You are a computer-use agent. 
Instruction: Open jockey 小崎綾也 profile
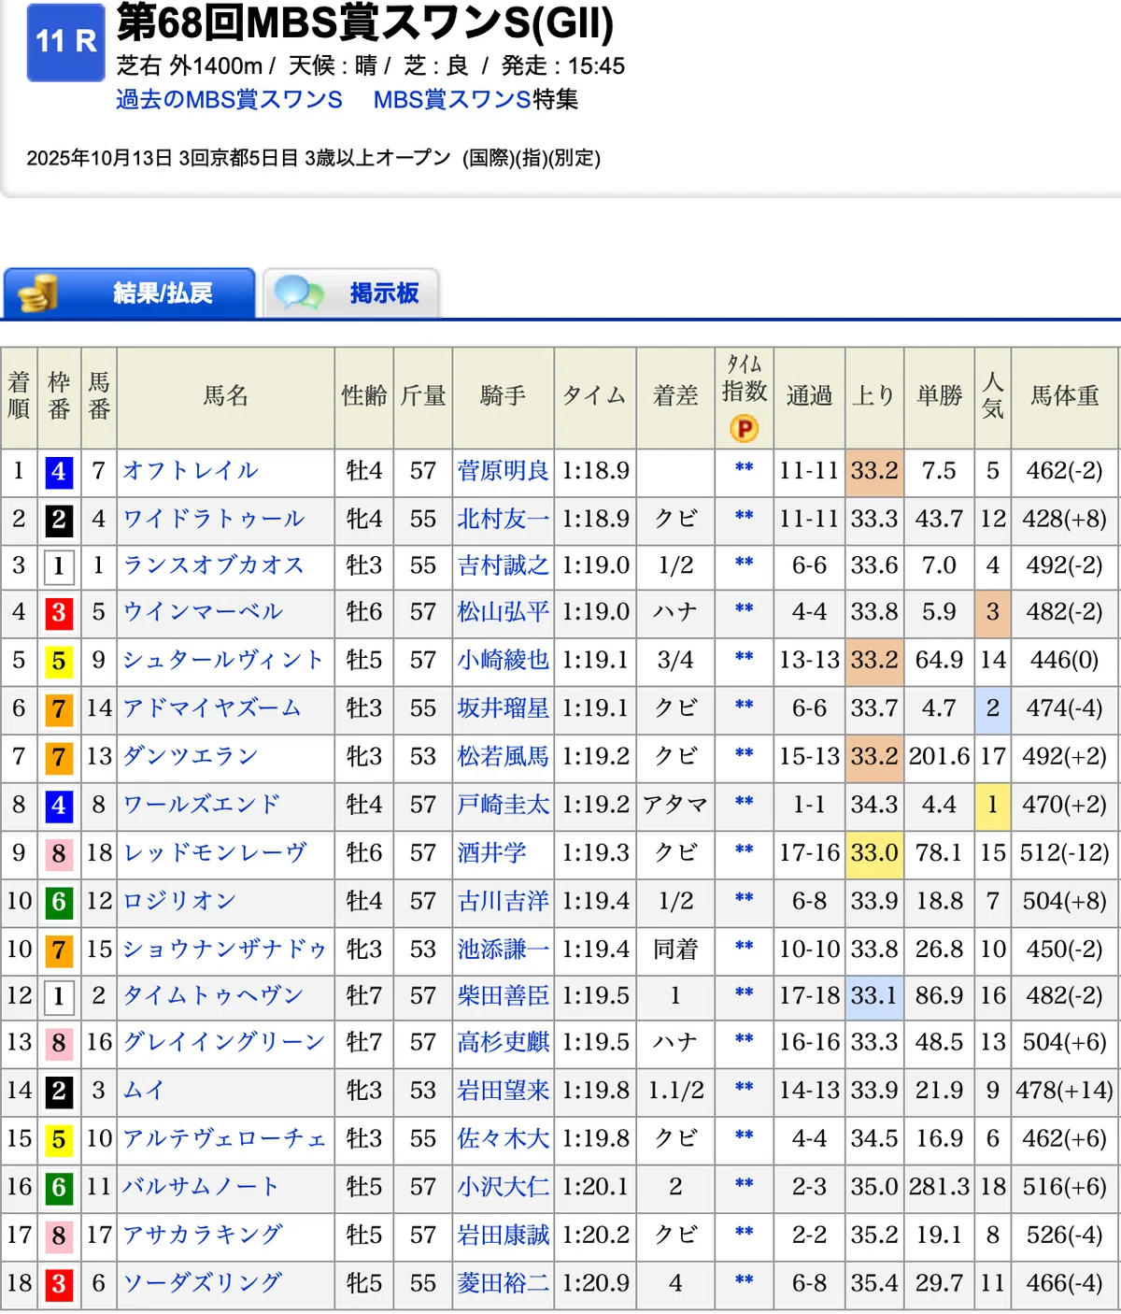pyautogui.click(x=504, y=660)
